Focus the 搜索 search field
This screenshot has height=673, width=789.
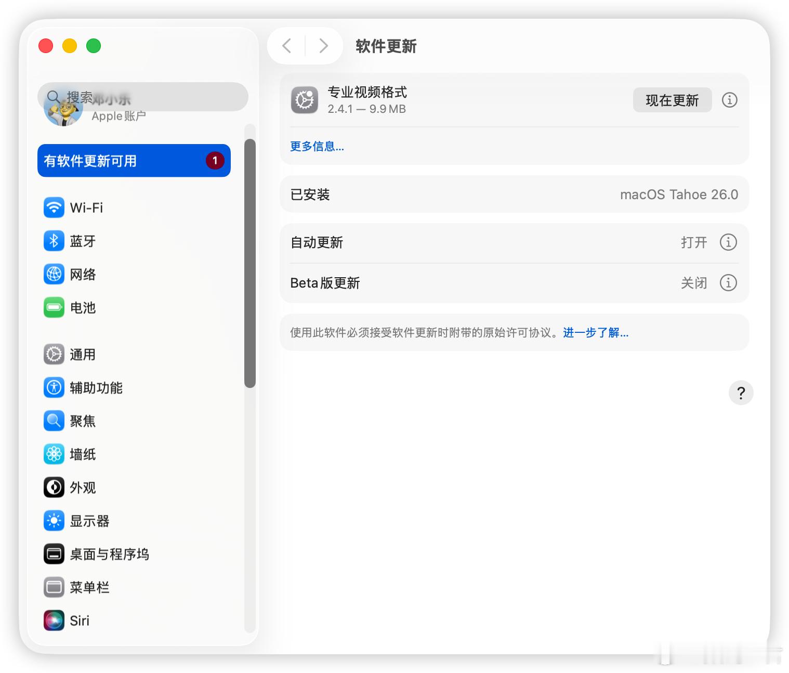click(143, 97)
